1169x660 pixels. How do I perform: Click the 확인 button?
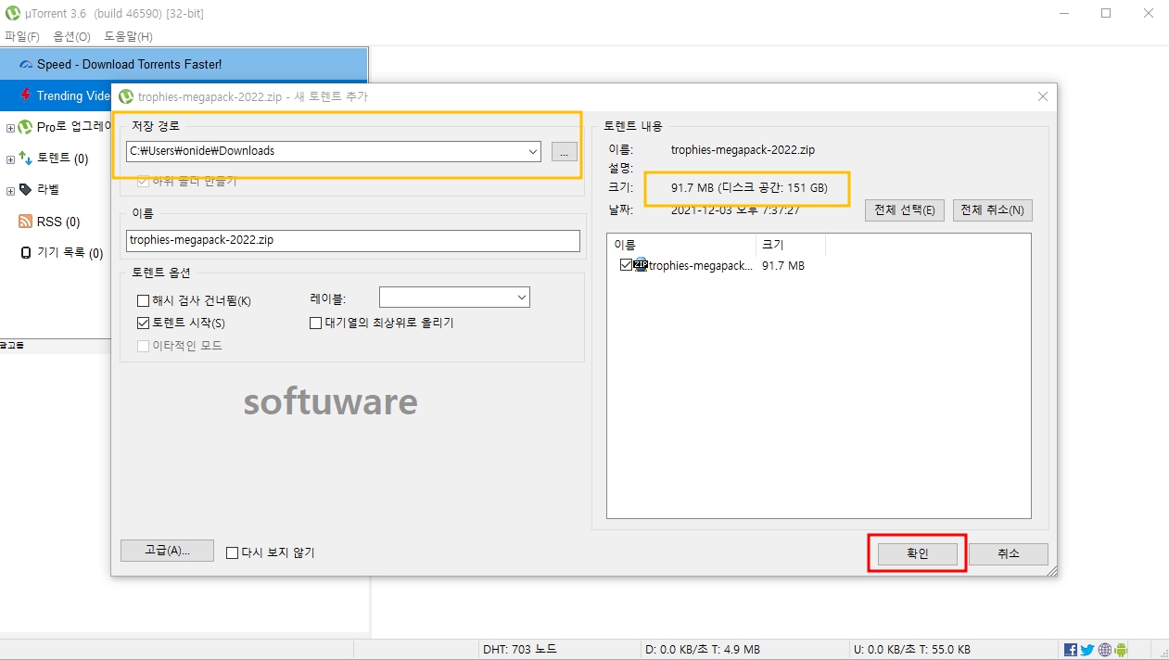tap(917, 553)
